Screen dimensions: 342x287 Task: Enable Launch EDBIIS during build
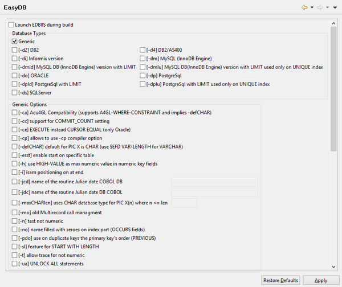(x=11, y=25)
